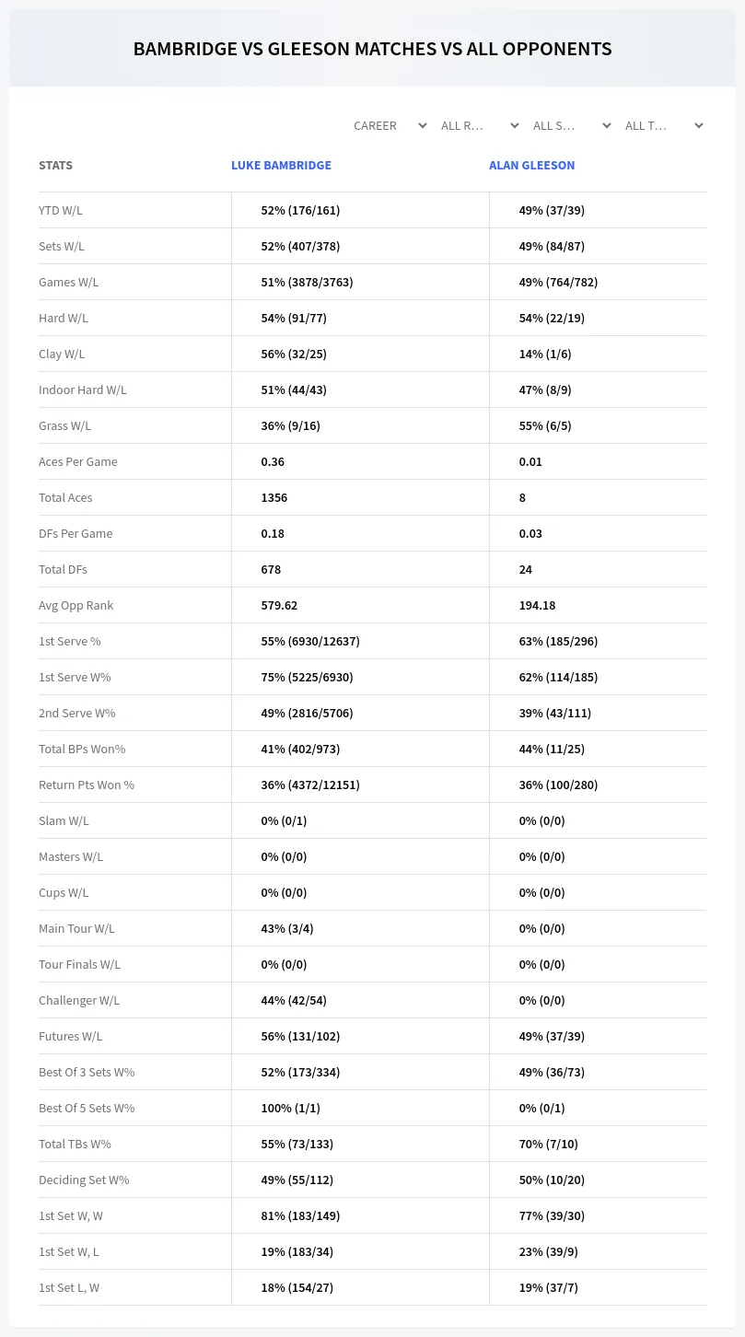Screen dimensions: 745x1337
Task: Click Gleeson's Avg Opp Rank value 194.18
Action: (x=537, y=605)
